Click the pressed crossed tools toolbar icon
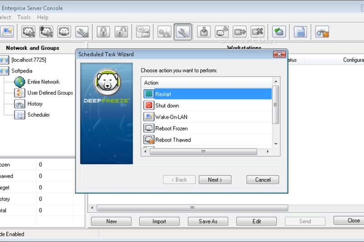This screenshot has width=364, height=242. [183, 32]
